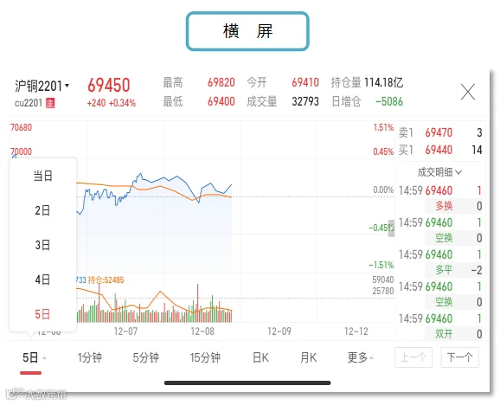
Task: Show the 日K candlestick tab
Action: (x=260, y=357)
